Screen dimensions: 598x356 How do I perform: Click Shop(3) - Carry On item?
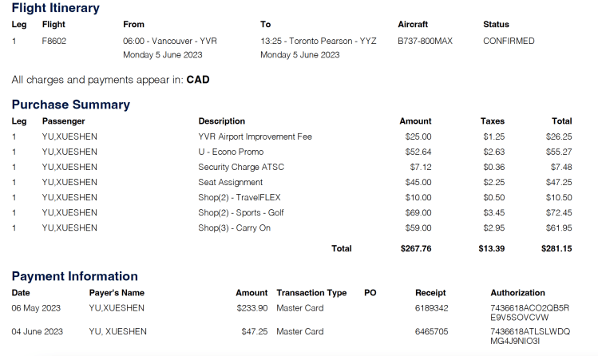pos(234,227)
